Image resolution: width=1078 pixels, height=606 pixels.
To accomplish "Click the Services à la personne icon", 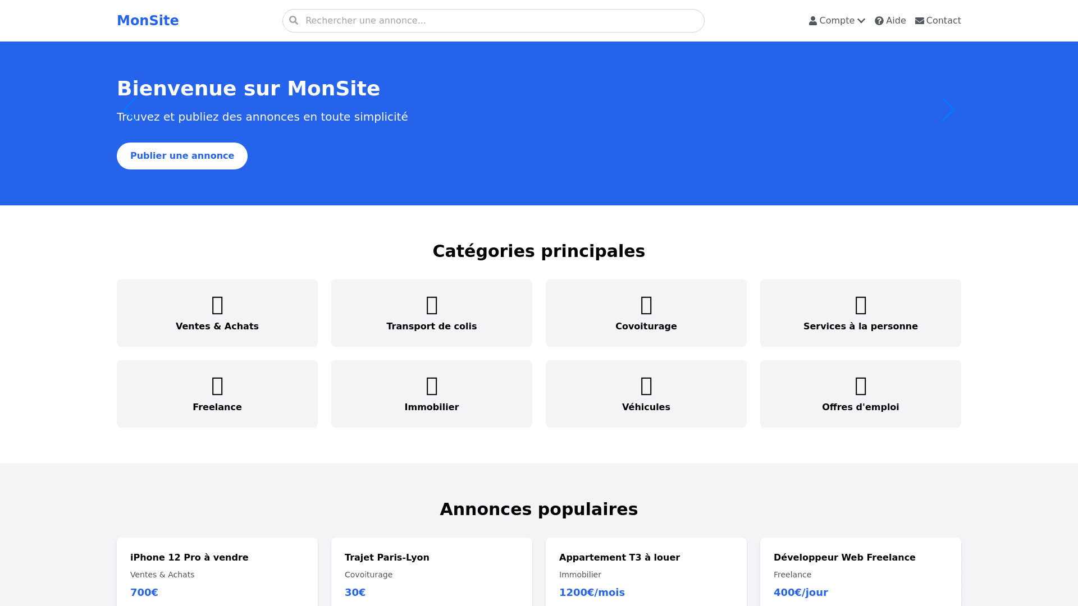I will point(861,305).
